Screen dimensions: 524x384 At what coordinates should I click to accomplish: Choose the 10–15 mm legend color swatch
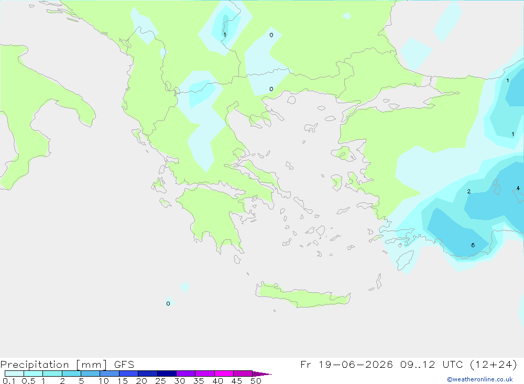tap(110, 374)
